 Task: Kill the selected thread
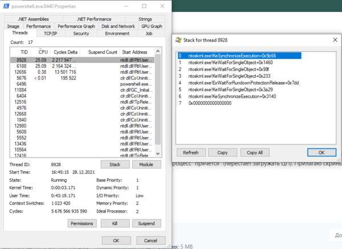pyautogui.click(x=115, y=223)
